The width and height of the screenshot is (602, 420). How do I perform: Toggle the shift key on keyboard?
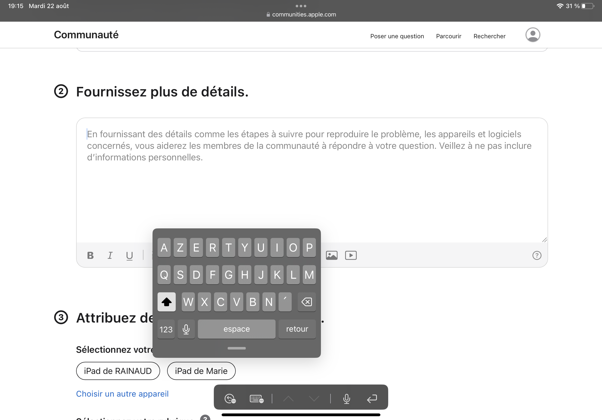tap(166, 302)
